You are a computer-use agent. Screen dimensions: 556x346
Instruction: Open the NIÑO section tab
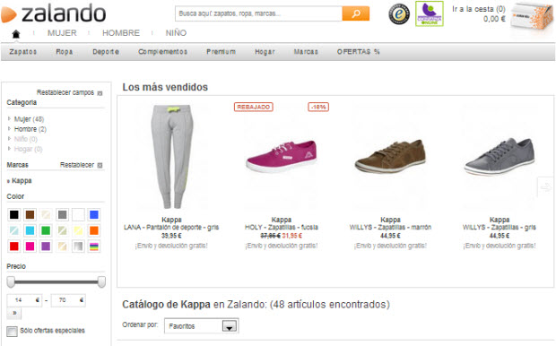point(176,33)
